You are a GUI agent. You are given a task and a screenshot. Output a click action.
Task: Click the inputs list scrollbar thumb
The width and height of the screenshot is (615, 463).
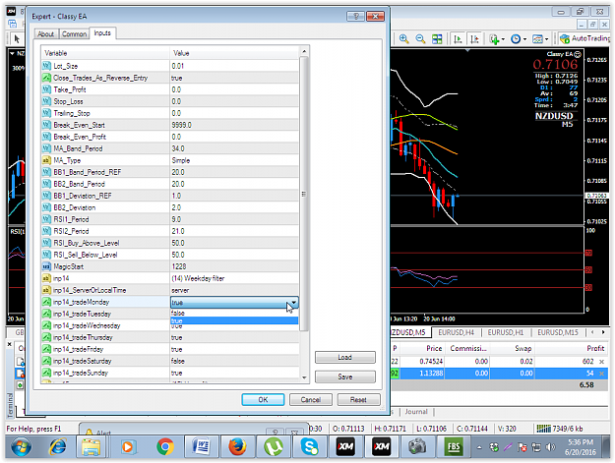pos(304,194)
